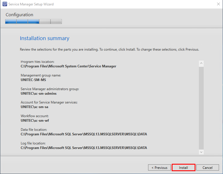Go back with the Previous button

click(x=159, y=167)
